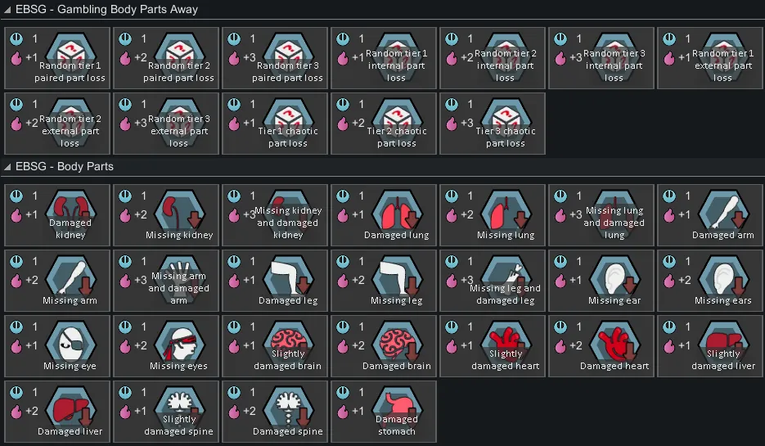Select Missing kidney and damaged kidney gene
This screenshot has height=446, width=765.
click(275, 215)
